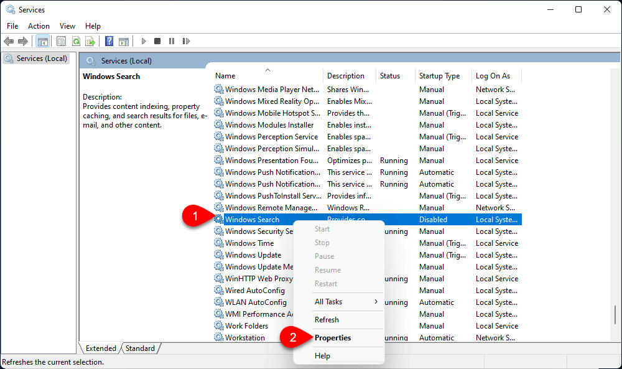Click the gear icon beside Windows Mobile Hotspot
Screen dimensions: 622x369
218,113
